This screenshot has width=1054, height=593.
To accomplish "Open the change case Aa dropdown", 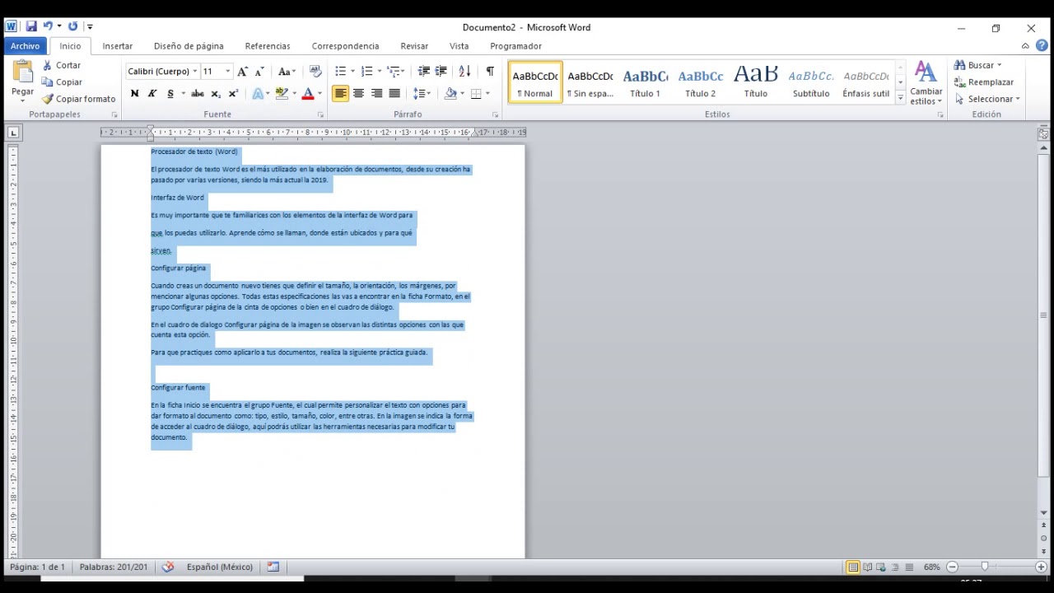I will pos(287,72).
